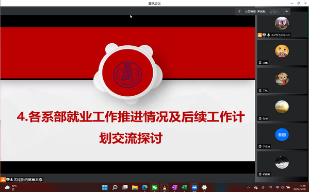The height and width of the screenshot is (192, 309).
Task: Select the cat avatar participant tile
Action: [x=282, y=80]
